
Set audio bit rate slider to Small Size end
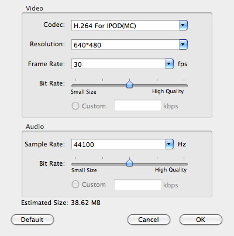[75, 164]
